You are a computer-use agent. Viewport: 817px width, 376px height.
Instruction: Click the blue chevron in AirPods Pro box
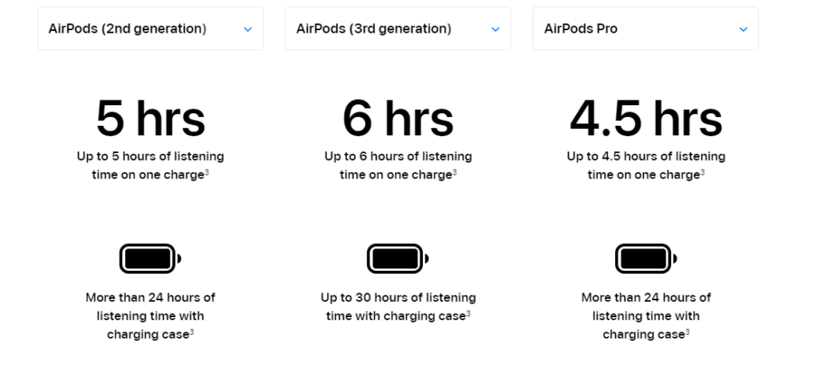[744, 29]
